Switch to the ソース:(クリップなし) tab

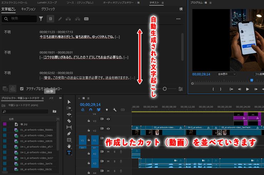[80, 3]
